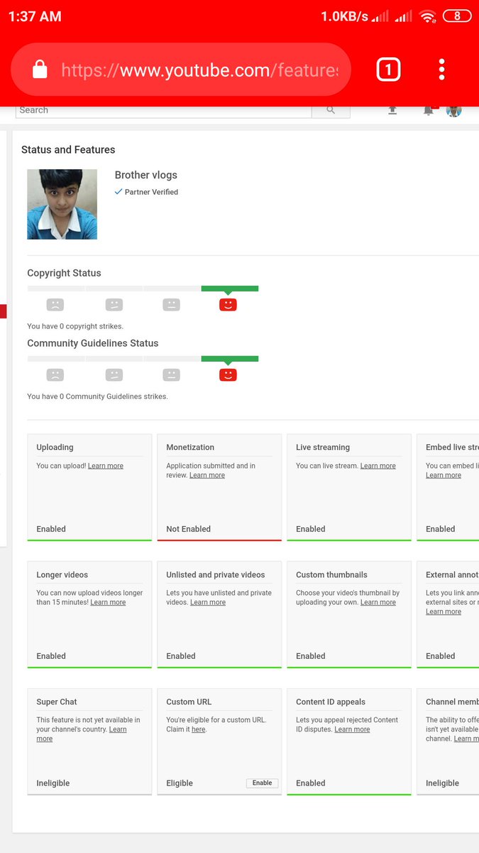Click the first grey face under Community Guidelines Status
Image resolution: width=479 pixels, height=853 pixels.
coord(55,375)
